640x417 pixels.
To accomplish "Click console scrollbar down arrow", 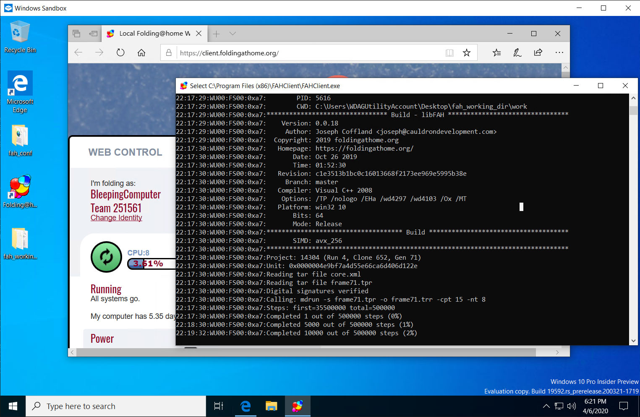I will click(633, 341).
